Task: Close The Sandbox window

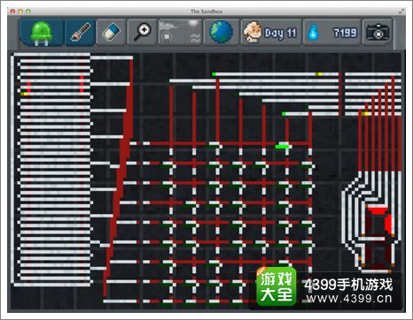Action: click(x=12, y=11)
